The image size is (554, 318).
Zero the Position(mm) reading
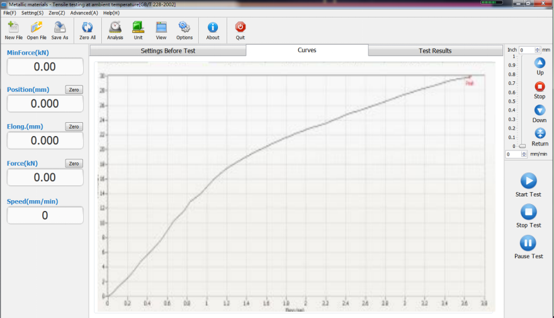click(74, 90)
